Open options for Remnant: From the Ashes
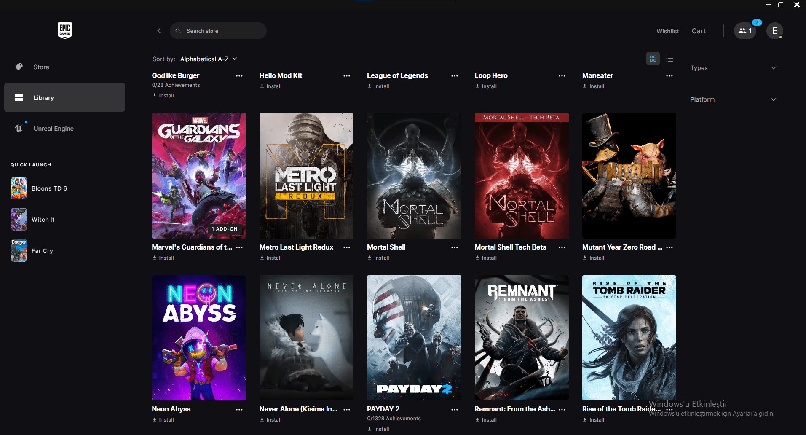Image resolution: width=806 pixels, height=435 pixels. tap(562, 410)
